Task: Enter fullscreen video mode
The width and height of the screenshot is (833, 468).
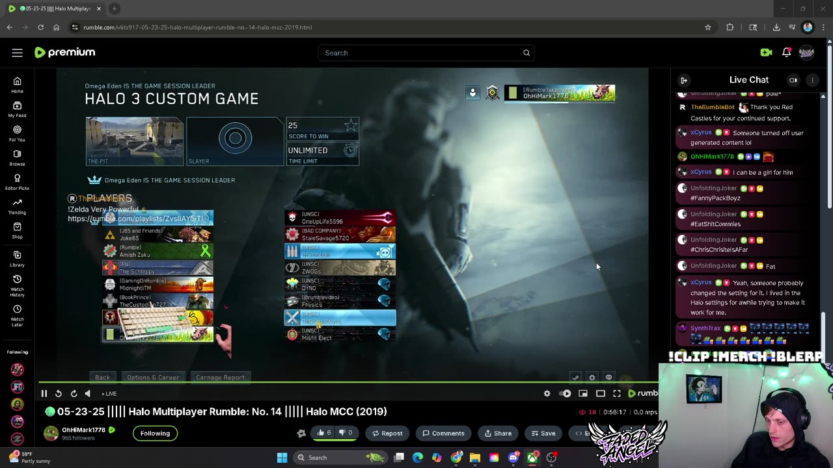Action: 617,393
